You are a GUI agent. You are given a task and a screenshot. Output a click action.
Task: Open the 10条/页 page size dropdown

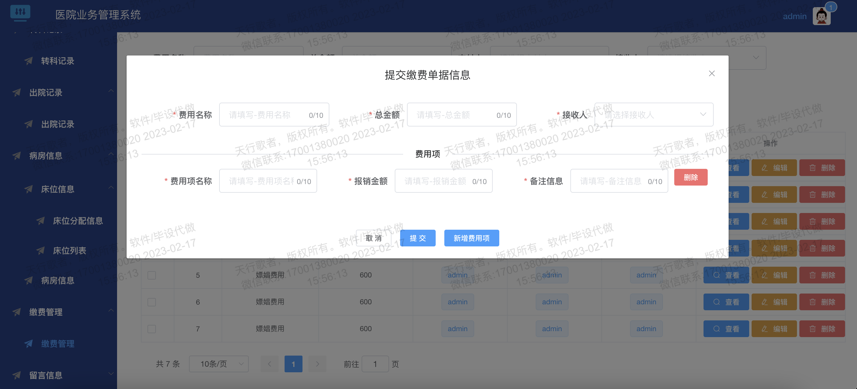(219, 364)
